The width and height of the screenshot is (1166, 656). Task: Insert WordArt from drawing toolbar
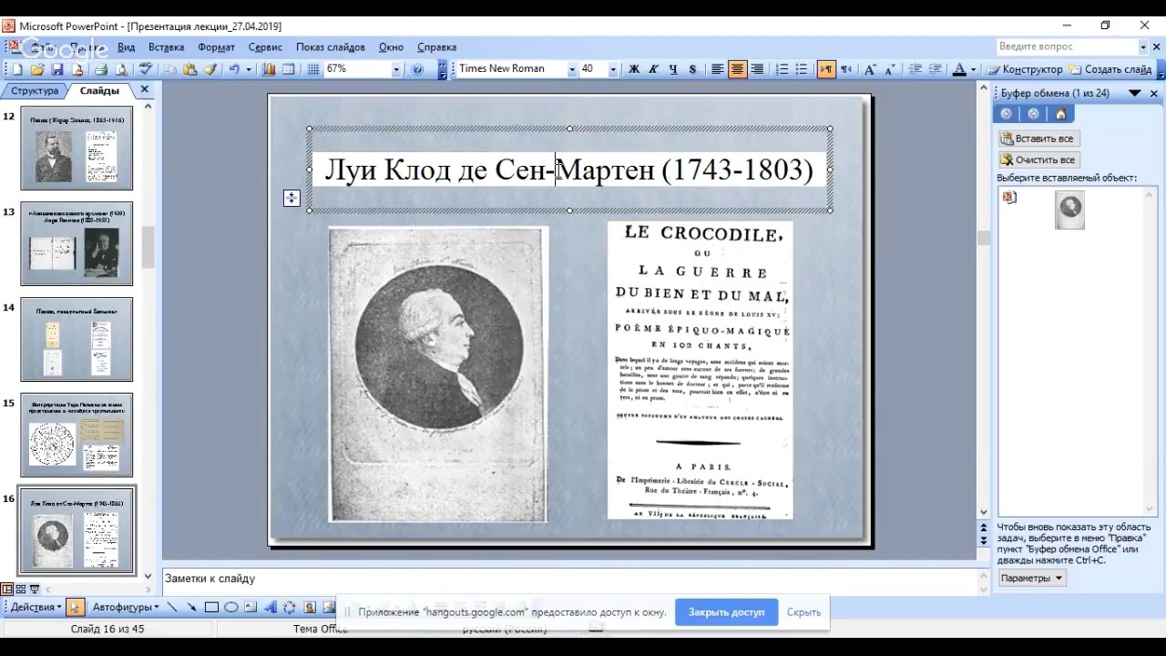click(271, 608)
